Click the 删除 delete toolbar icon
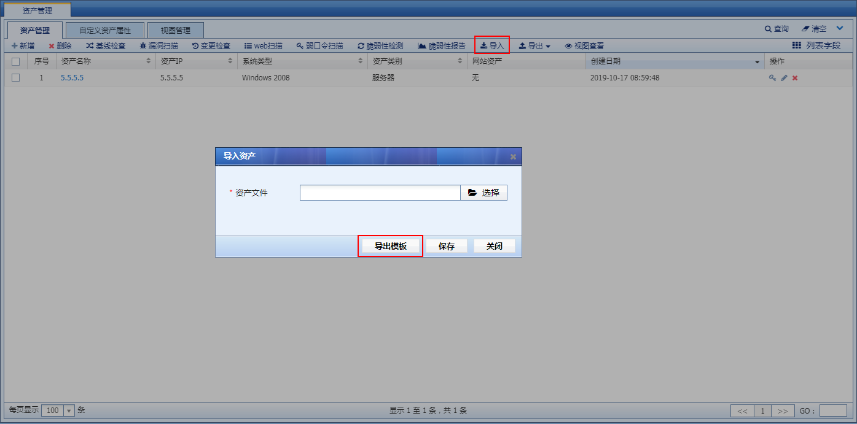The height and width of the screenshot is (424, 857). [x=52, y=46]
